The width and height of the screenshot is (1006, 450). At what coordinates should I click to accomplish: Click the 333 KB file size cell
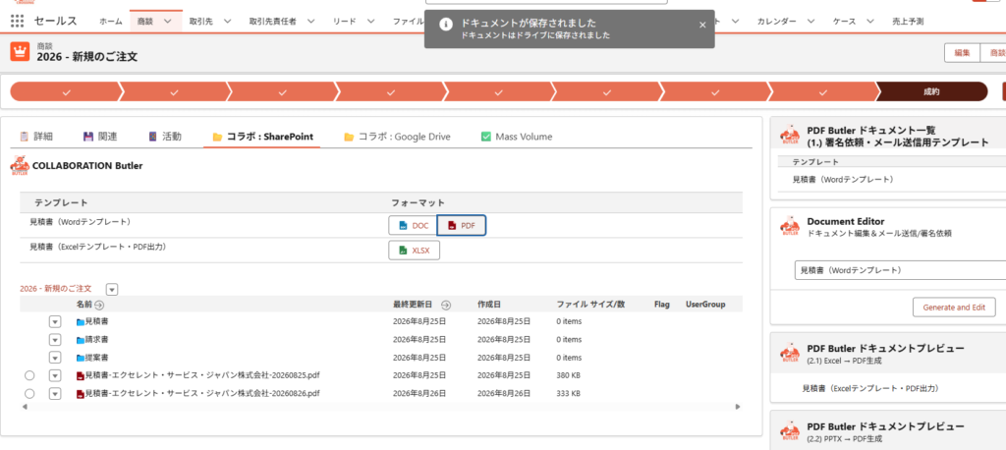coord(569,394)
